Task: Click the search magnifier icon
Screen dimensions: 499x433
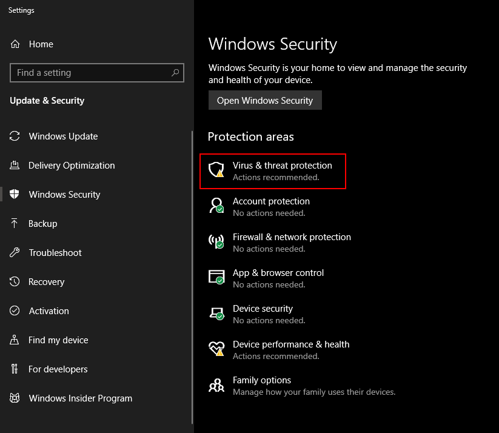Action: pos(175,73)
